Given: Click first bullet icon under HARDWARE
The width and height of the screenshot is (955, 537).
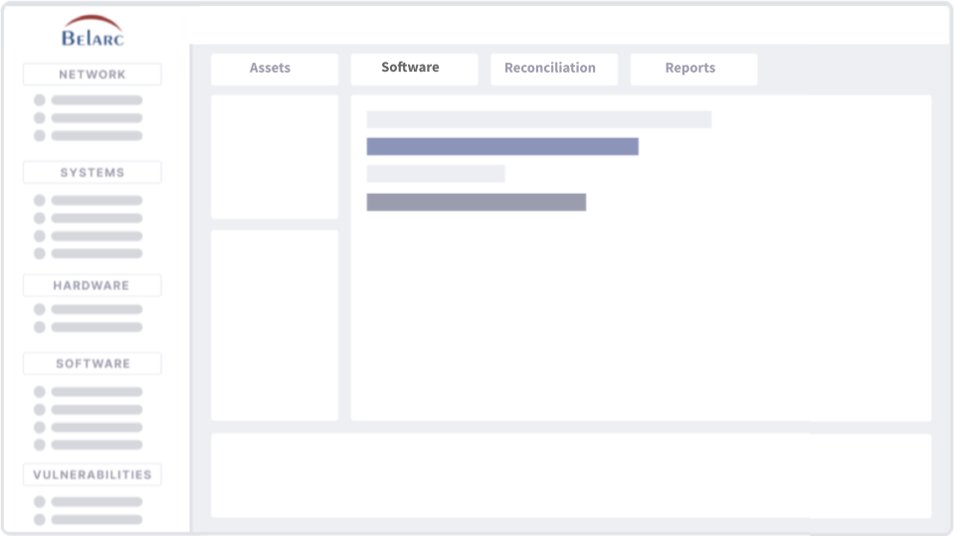Looking at the screenshot, I should (x=40, y=309).
